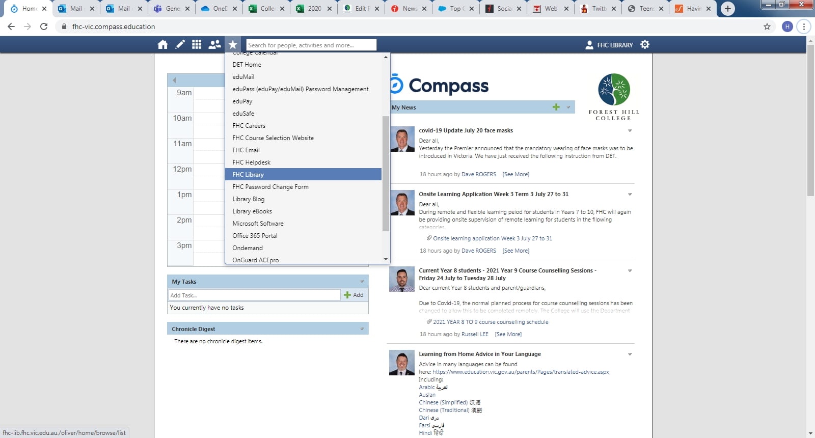The width and height of the screenshot is (815, 438).
Task: Click the people community icon
Action: point(214,45)
